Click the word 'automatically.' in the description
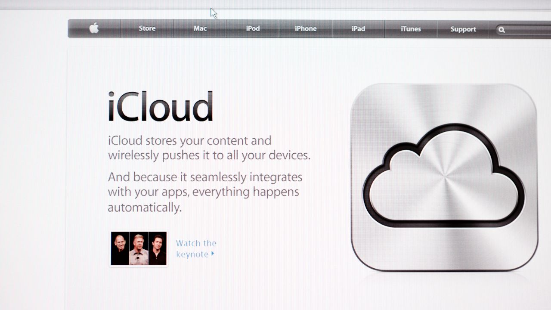 pyautogui.click(x=145, y=208)
